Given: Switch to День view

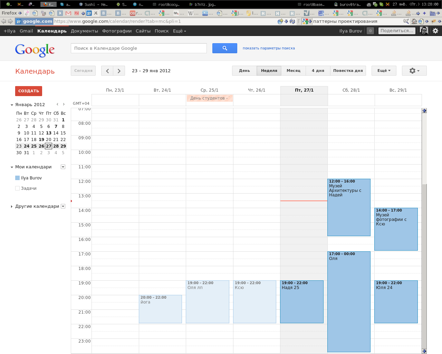Looking at the screenshot, I should tap(244, 71).
